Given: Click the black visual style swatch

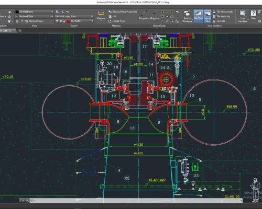Looking at the screenshot, I should (17, 11).
